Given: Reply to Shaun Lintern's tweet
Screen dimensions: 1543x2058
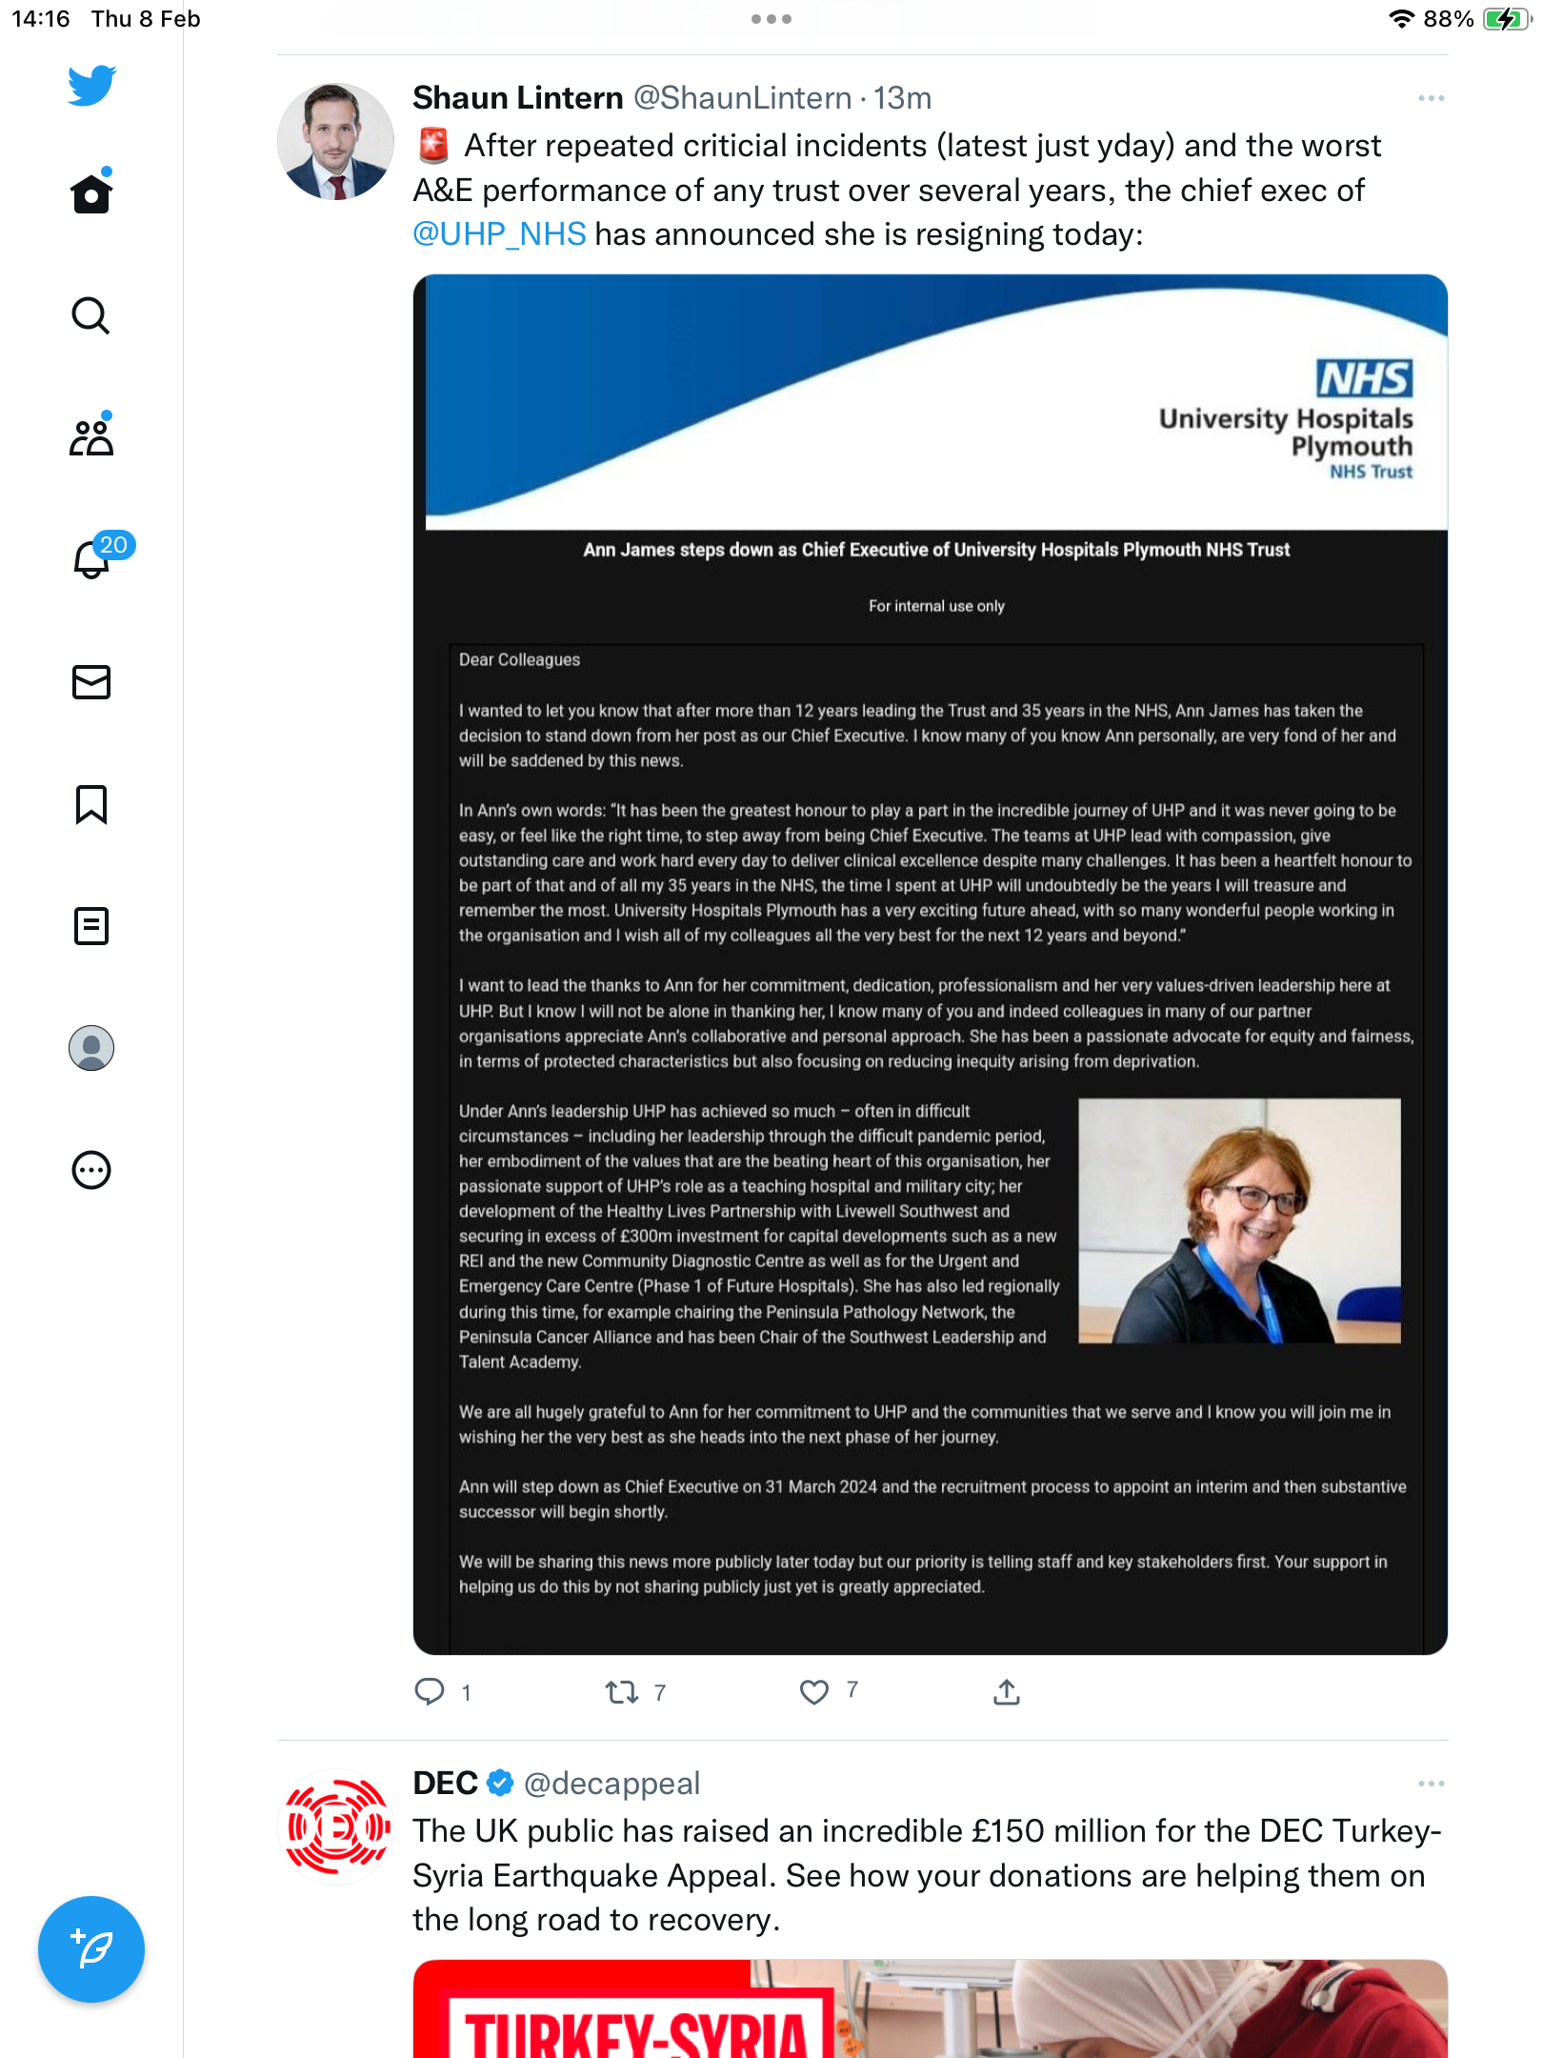Looking at the screenshot, I should click(x=430, y=1692).
